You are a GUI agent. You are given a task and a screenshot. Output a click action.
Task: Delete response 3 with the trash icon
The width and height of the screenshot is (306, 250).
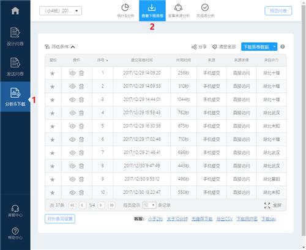click(x=81, y=100)
